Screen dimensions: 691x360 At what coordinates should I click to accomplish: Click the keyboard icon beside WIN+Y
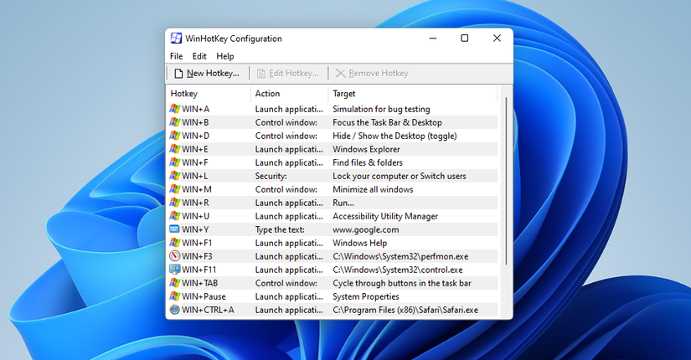(x=174, y=229)
